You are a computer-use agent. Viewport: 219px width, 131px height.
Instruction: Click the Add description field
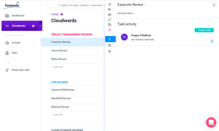point(126,13)
